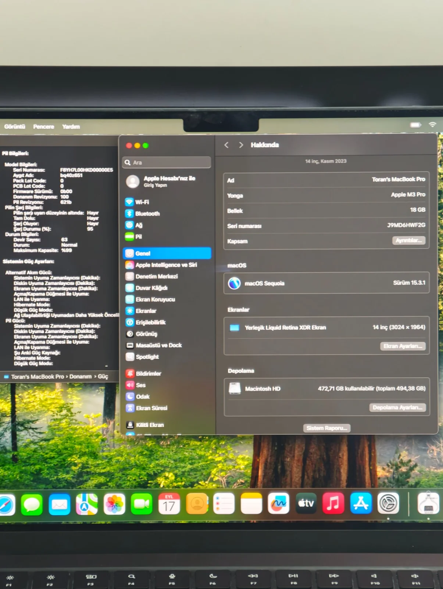Launch Maps from the Dock
Image resolution: width=443 pixels, height=589 pixels.
tap(87, 504)
